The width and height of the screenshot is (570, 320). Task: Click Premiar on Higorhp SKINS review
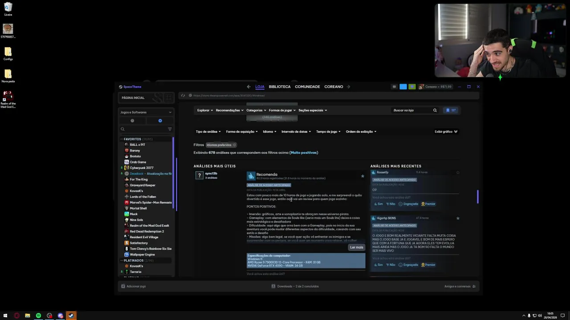(x=428, y=265)
